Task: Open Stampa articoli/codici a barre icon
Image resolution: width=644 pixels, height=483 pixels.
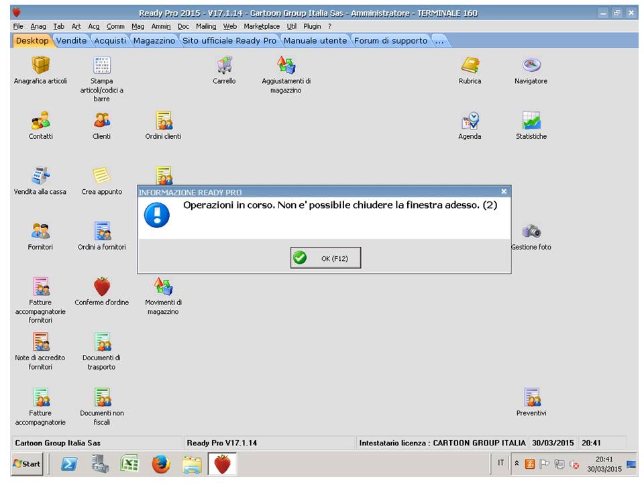Action: (x=101, y=65)
